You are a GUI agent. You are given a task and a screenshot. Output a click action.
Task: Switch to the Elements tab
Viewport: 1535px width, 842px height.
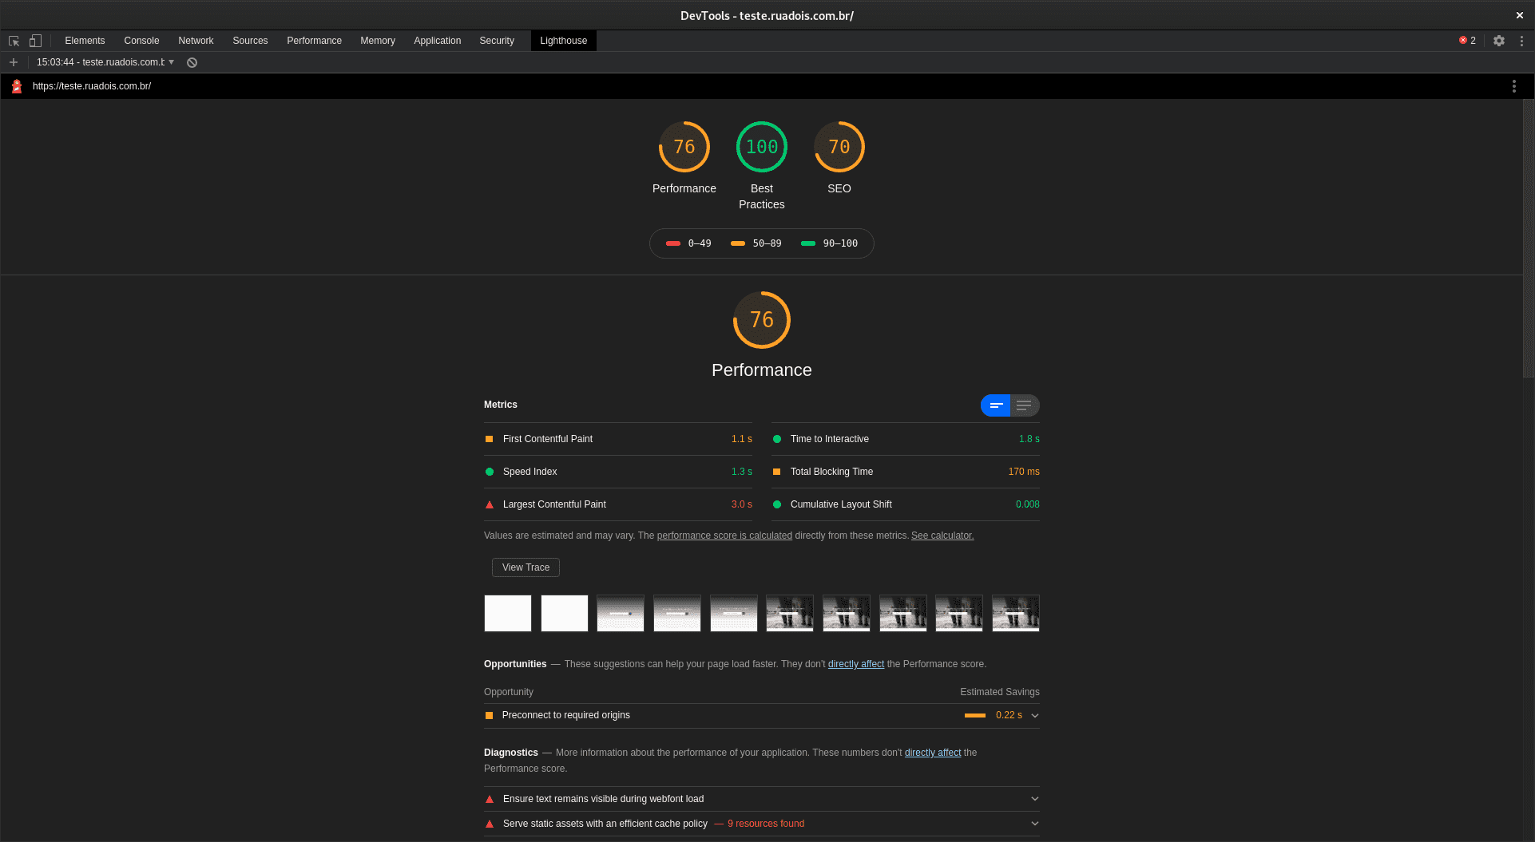[85, 41]
